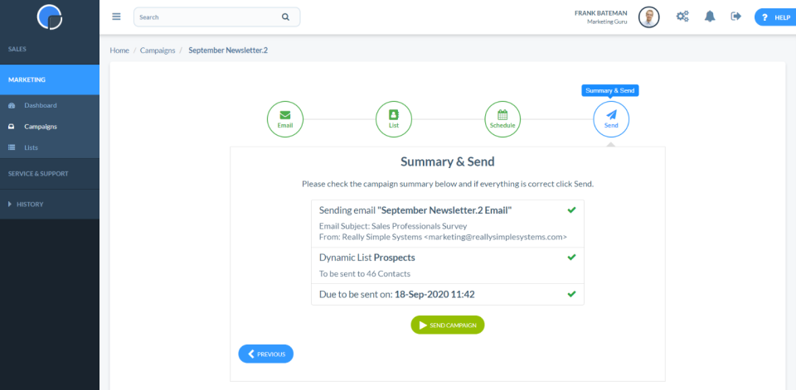Go to the Schedule wizard step
Viewport: 796px width, 390px height.
[x=502, y=119]
